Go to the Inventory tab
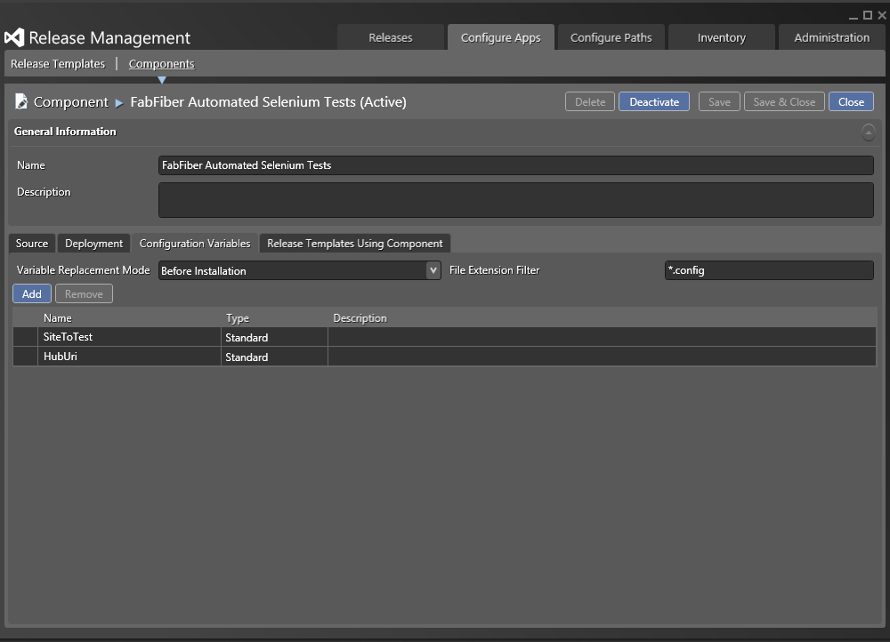Image resolution: width=890 pixels, height=642 pixels. point(722,37)
